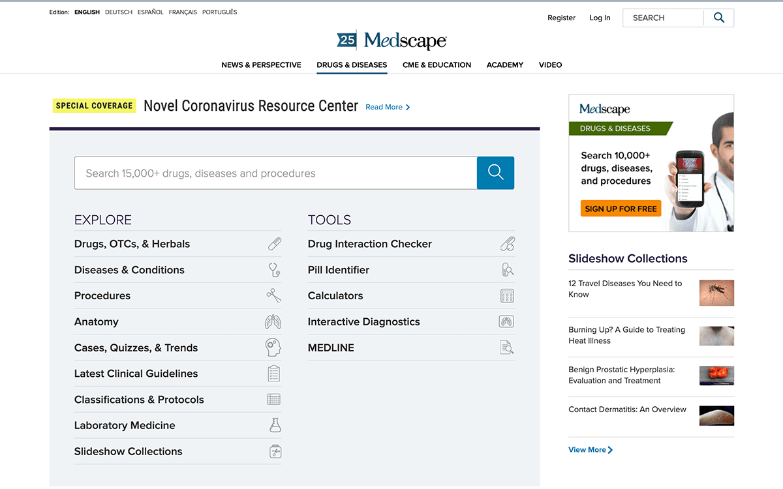Open the Contact Dermatitis thumbnail
Viewport: 783px width, 489px height.
click(716, 415)
